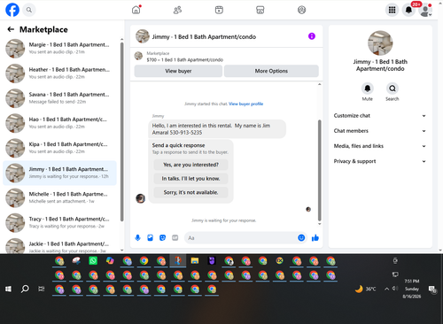The width and height of the screenshot is (443, 324).
Task: Open large listing photo in info panel
Action: click(x=380, y=43)
